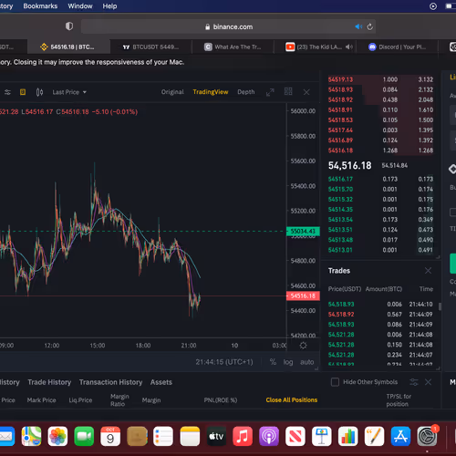Open App Store from the dock
This screenshot has height=456, width=456.
pyautogui.click(x=400, y=436)
